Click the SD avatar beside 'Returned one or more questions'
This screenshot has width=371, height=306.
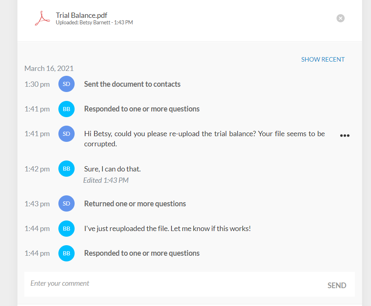tap(66, 203)
